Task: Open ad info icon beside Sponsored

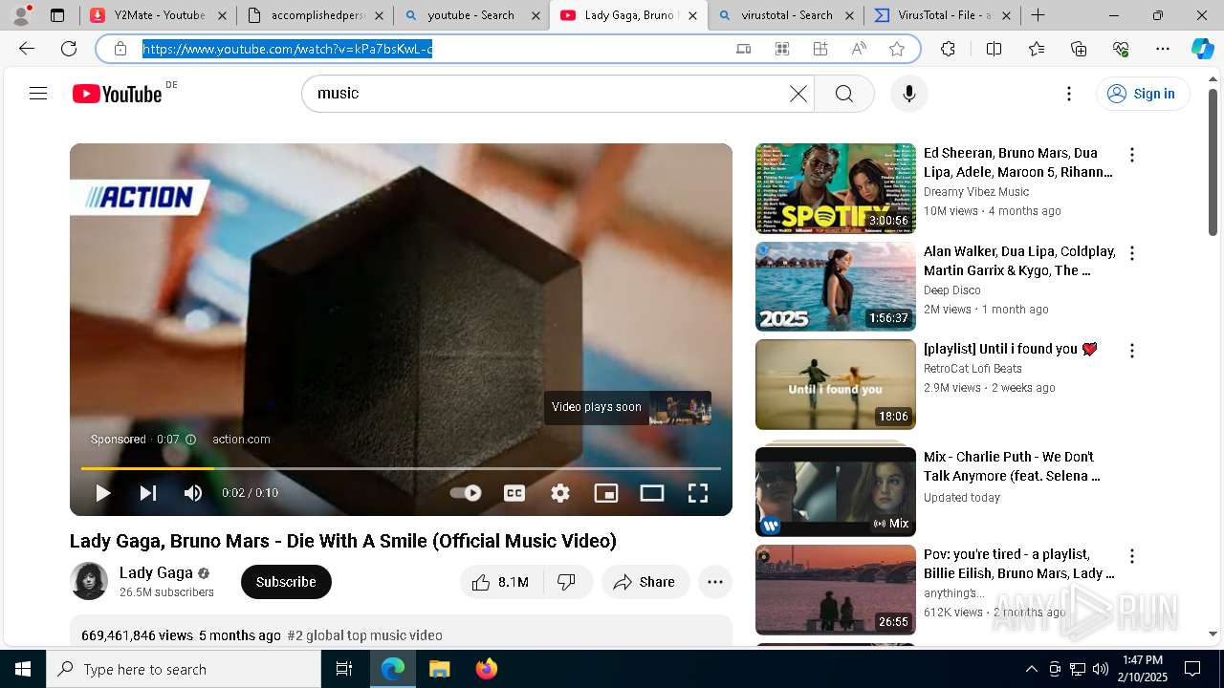Action: click(x=190, y=440)
